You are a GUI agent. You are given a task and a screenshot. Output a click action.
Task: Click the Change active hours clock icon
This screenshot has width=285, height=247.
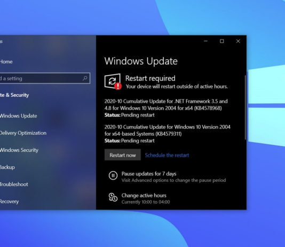point(113,197)
